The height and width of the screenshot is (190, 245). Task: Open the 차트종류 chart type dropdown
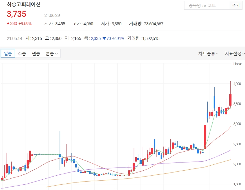208,53
